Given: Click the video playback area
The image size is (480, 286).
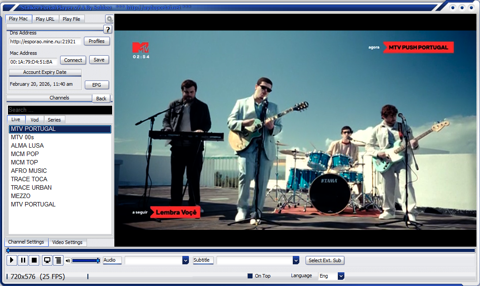Looking at the screenshot, I should pos(295,130).
